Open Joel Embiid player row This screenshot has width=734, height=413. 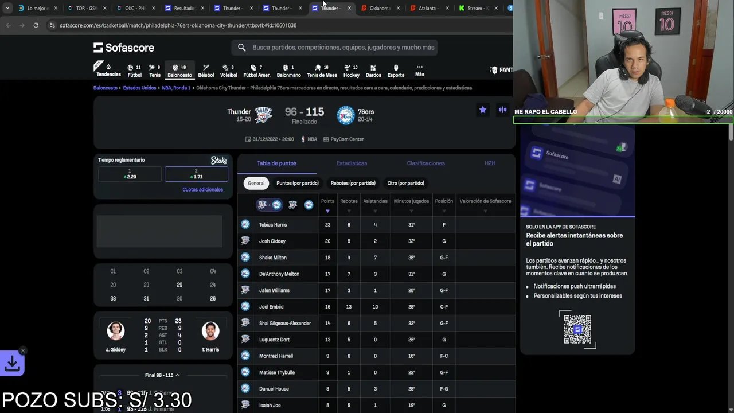coord(376,307)
